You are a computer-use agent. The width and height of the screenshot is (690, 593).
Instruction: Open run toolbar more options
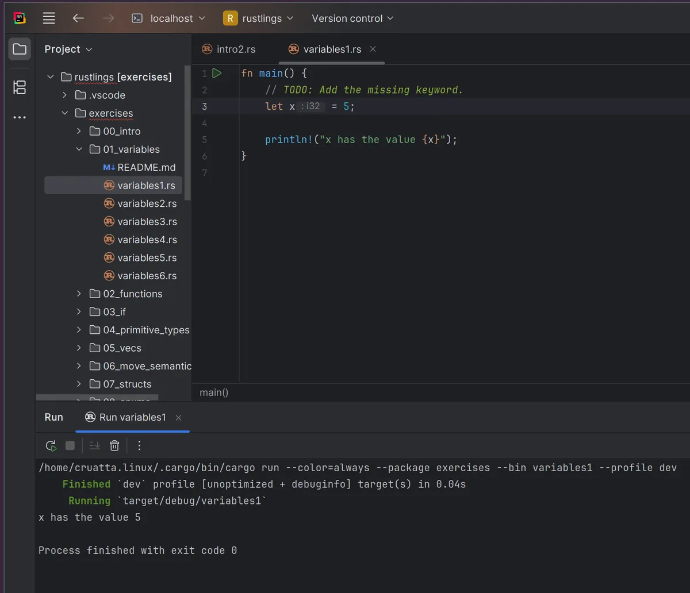[x=139, y=445]
